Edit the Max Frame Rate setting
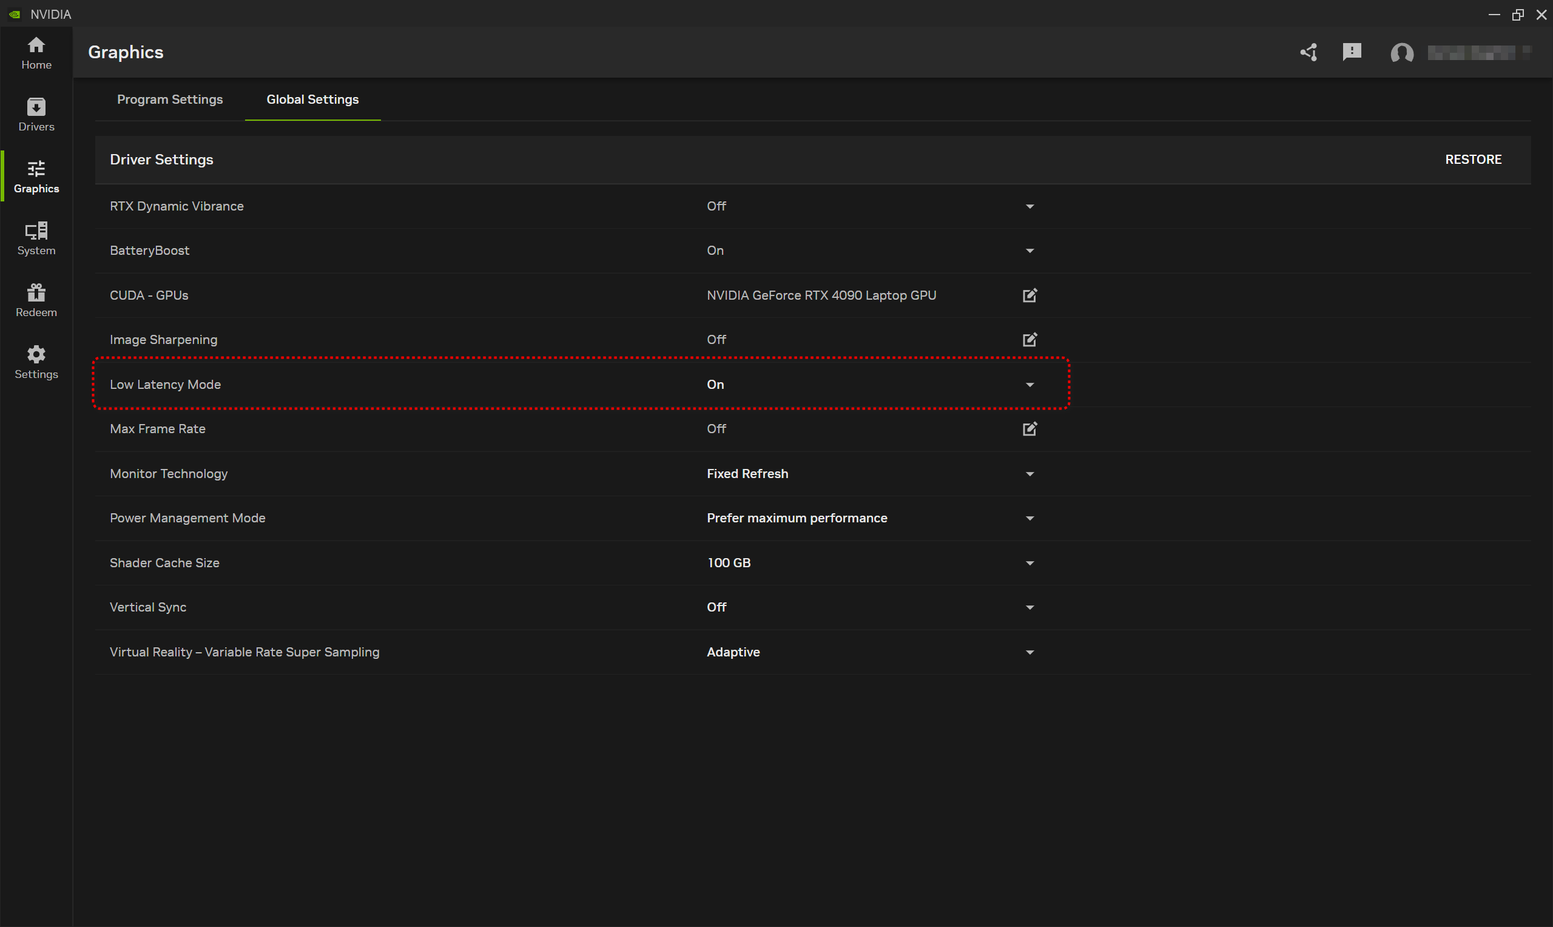Screen dimensions: 1553x927 coord(1029,429)
